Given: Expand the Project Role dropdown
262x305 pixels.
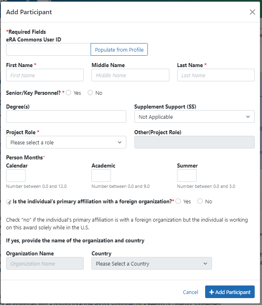Looking at the screenshot, I should point(66,142).
